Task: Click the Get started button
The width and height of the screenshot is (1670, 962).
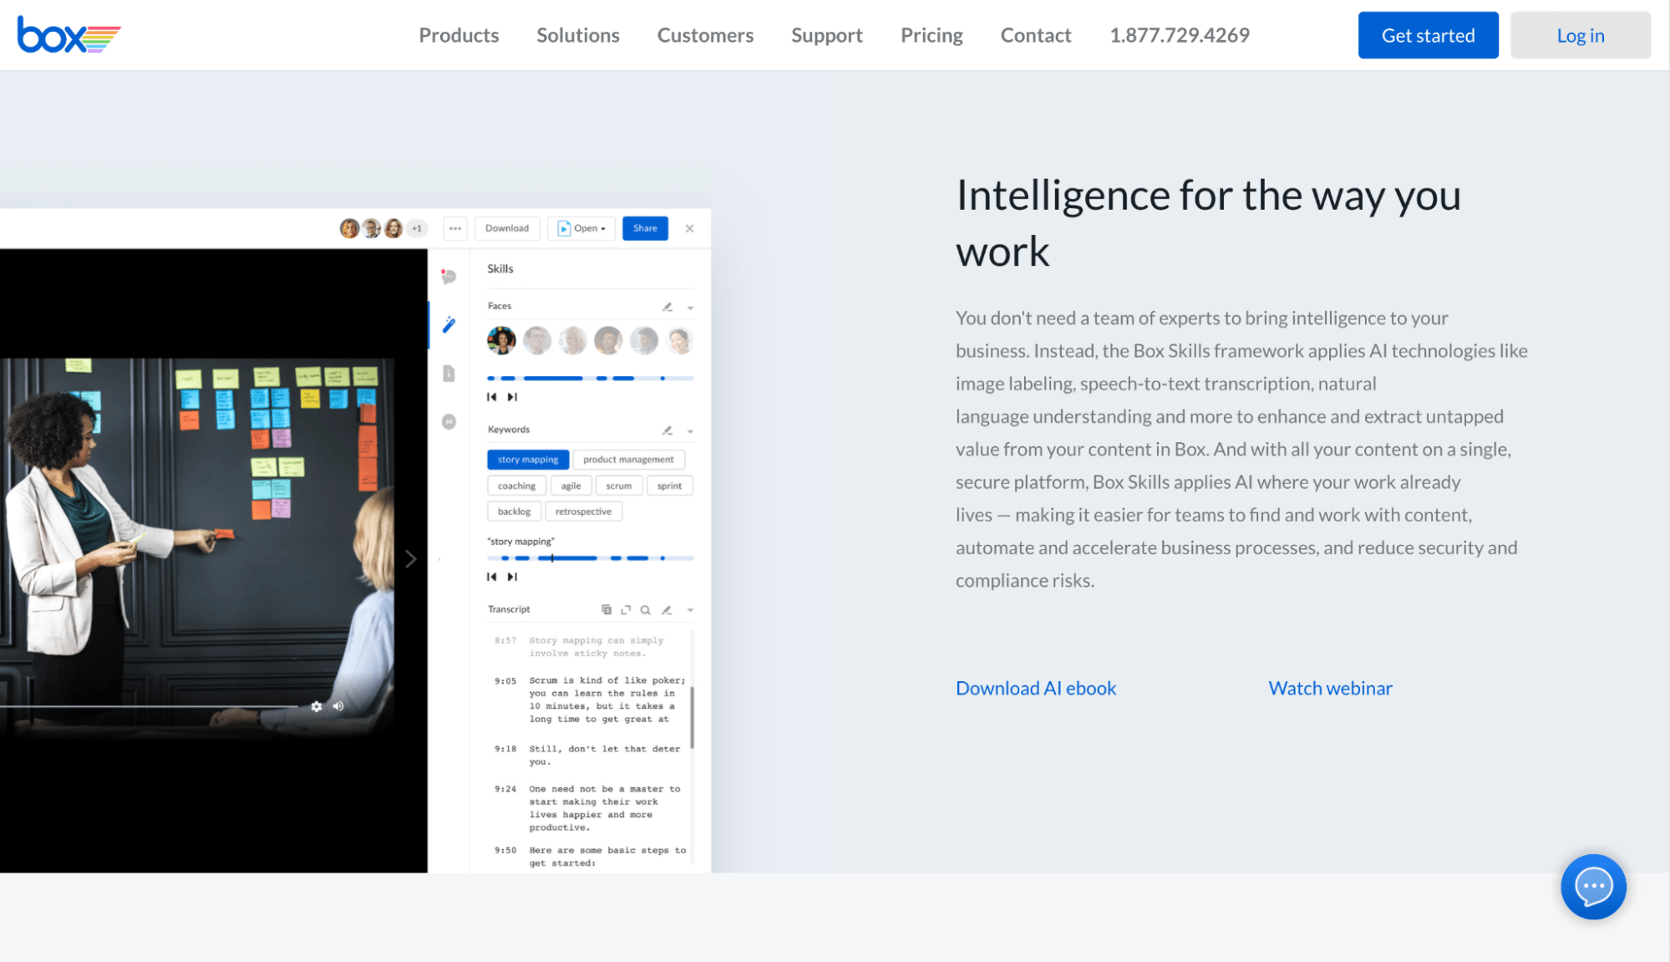Action: [x=1428, y=35]
